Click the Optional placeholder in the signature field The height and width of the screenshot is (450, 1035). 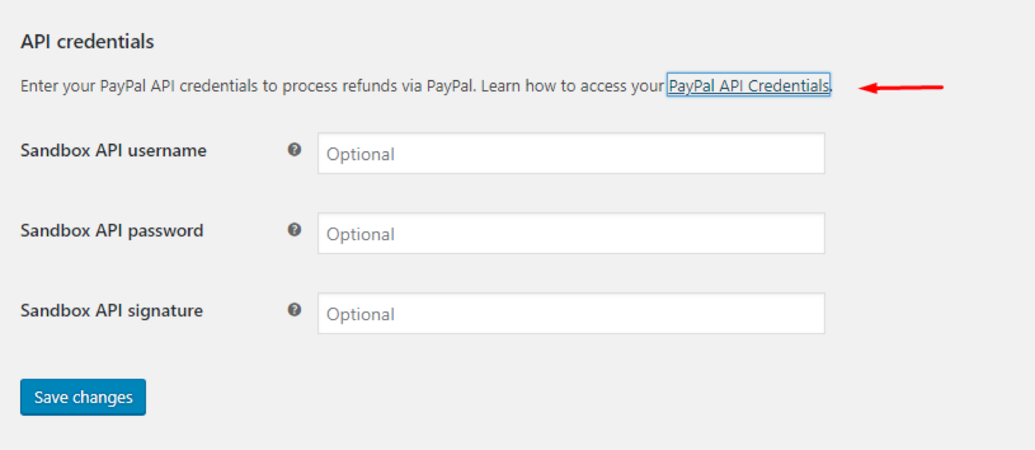coord(360,315)
